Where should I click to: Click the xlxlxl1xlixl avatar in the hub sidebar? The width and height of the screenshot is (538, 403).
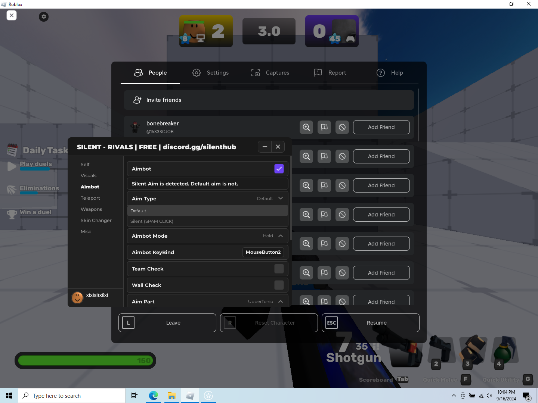pos(77,297)
